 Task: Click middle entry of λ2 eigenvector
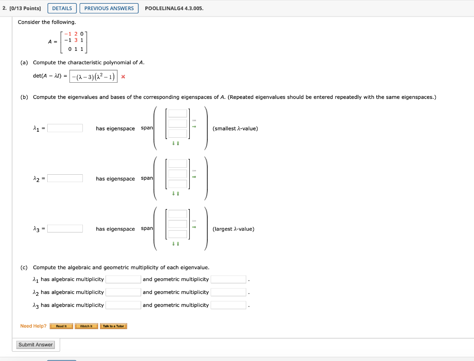click(177, 173)
